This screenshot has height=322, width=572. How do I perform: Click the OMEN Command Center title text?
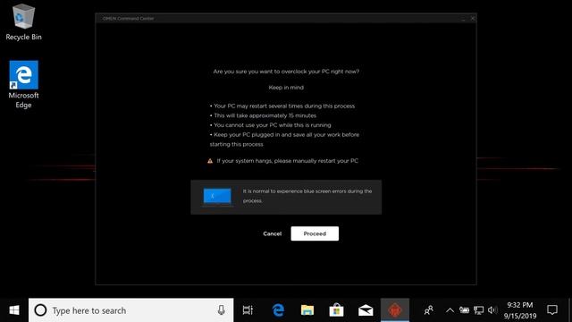tap(128, 18)
